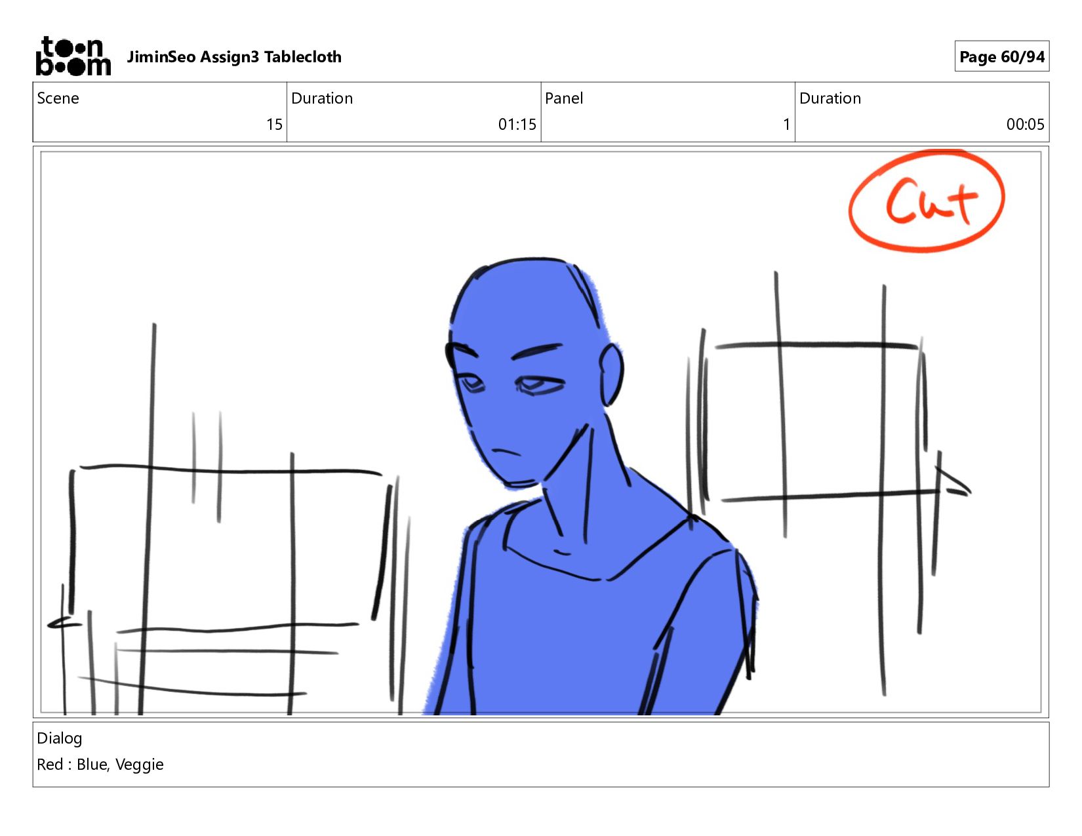Screen dimensions: 1082x836
Task: Click the Toon Boom logo
Action: pyautogui.click(x=73, y=56)
